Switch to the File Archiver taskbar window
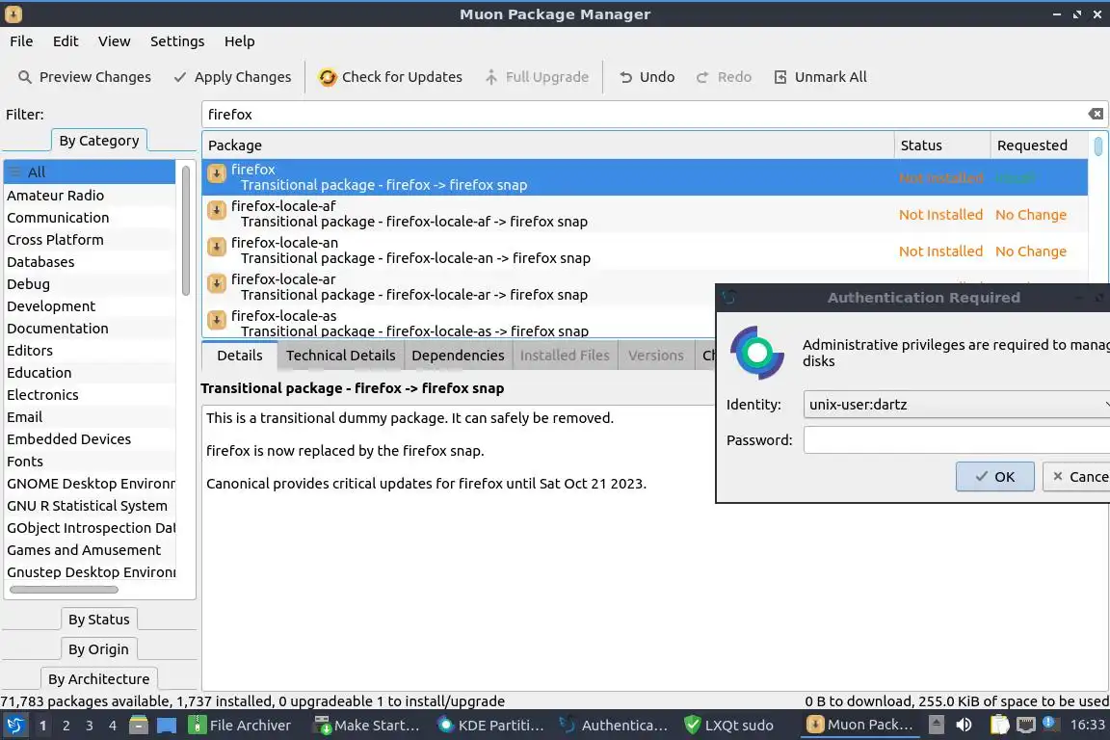This screenshot has height=740, width=1110. 240,726
